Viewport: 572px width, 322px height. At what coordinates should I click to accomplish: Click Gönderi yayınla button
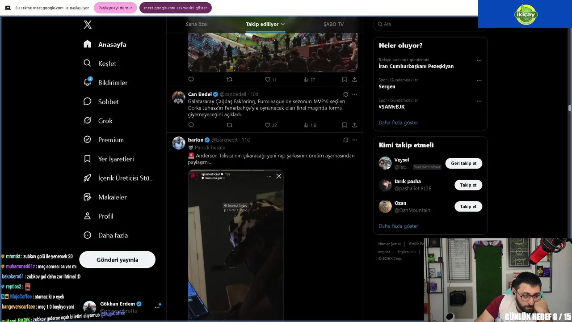point(117,259)
